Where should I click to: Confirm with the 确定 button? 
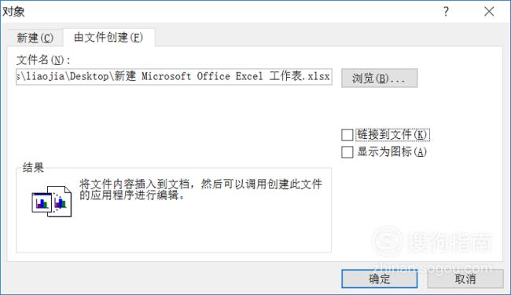pos(380,279)
